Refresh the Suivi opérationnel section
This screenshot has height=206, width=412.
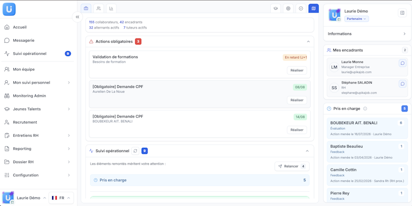coord(135,151)
